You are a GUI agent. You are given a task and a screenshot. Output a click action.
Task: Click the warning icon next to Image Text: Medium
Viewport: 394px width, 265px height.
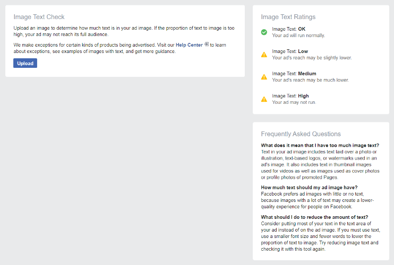click(264, 77)
